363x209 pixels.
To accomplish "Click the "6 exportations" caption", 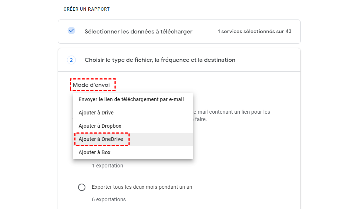I will pos(109,199).
